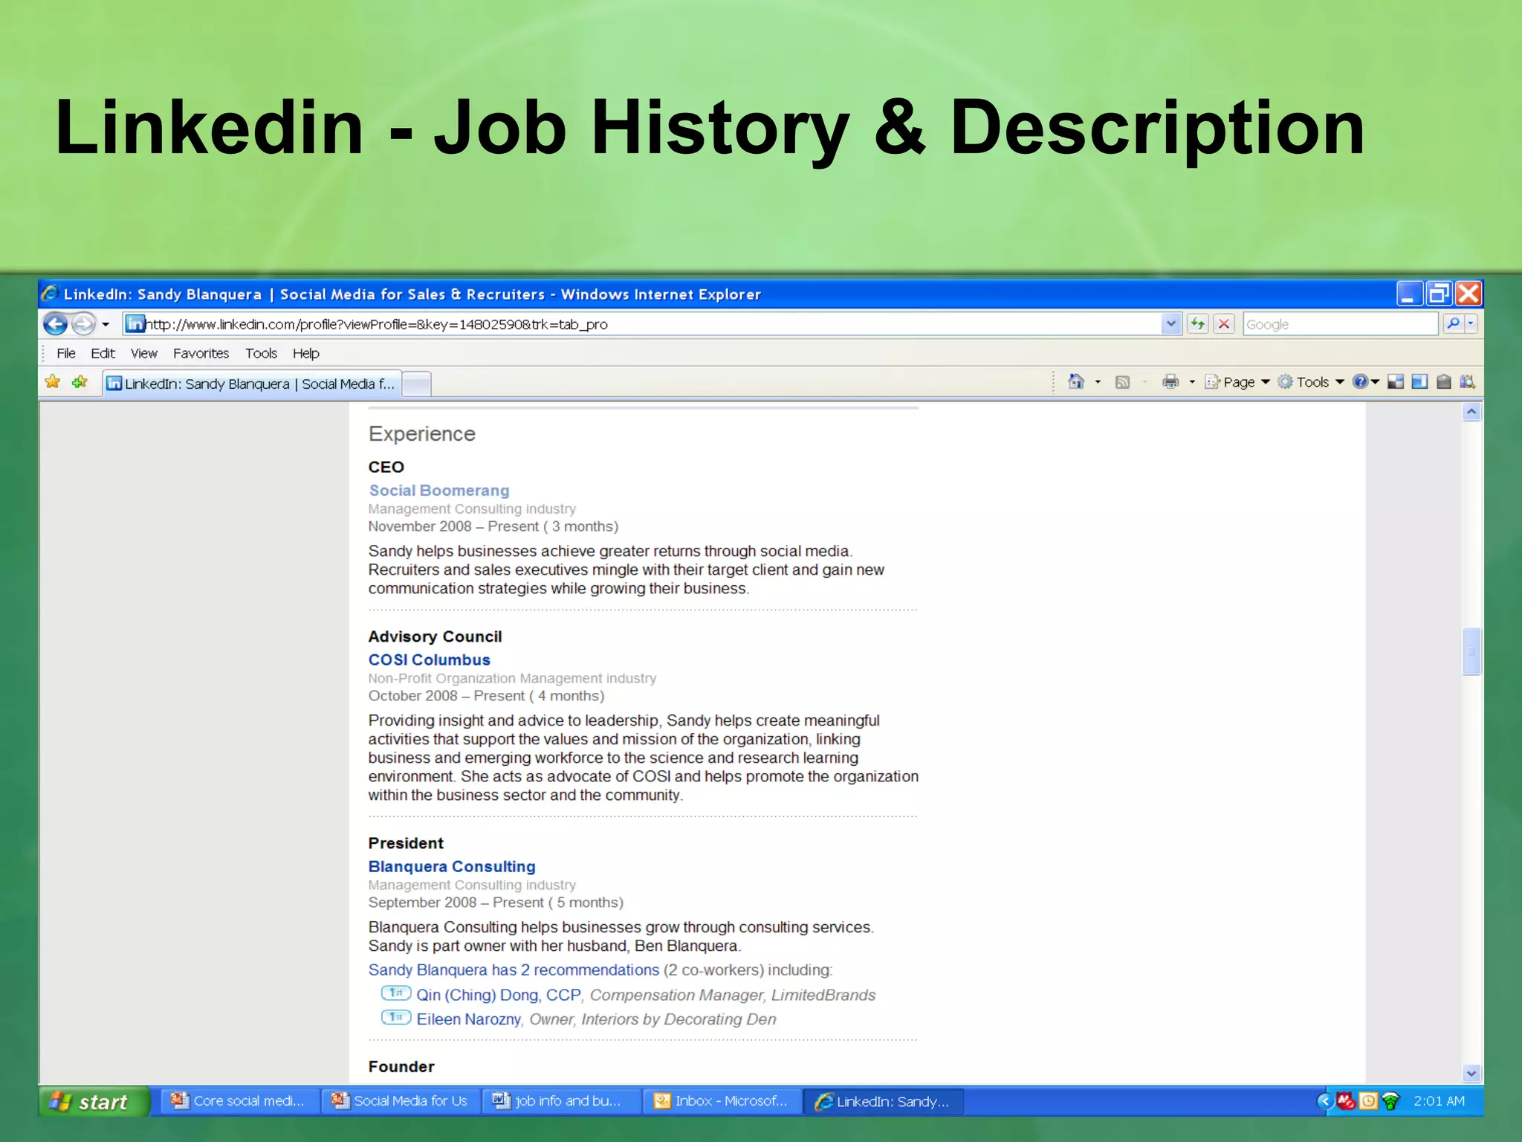This screenshot has width=1522, height=1142.
Task: Click the gray envelope toolbar icon
Action: point(1443,382)
